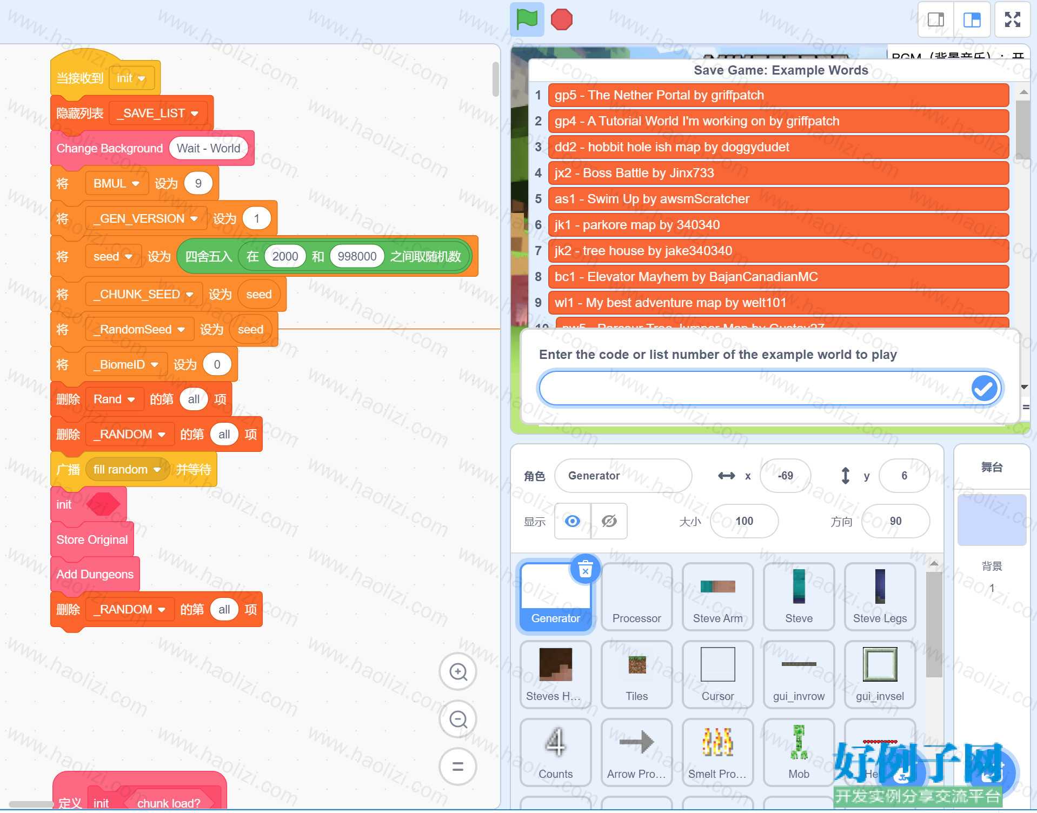Switch to large stage layout
Image resolution: width=1037 pixels, height=813 pixels.
coord(972,20)
